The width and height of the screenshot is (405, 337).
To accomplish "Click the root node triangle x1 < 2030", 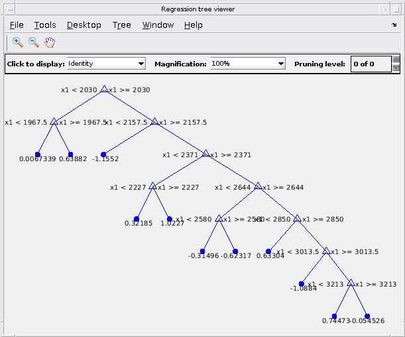I will coord(104,89).
